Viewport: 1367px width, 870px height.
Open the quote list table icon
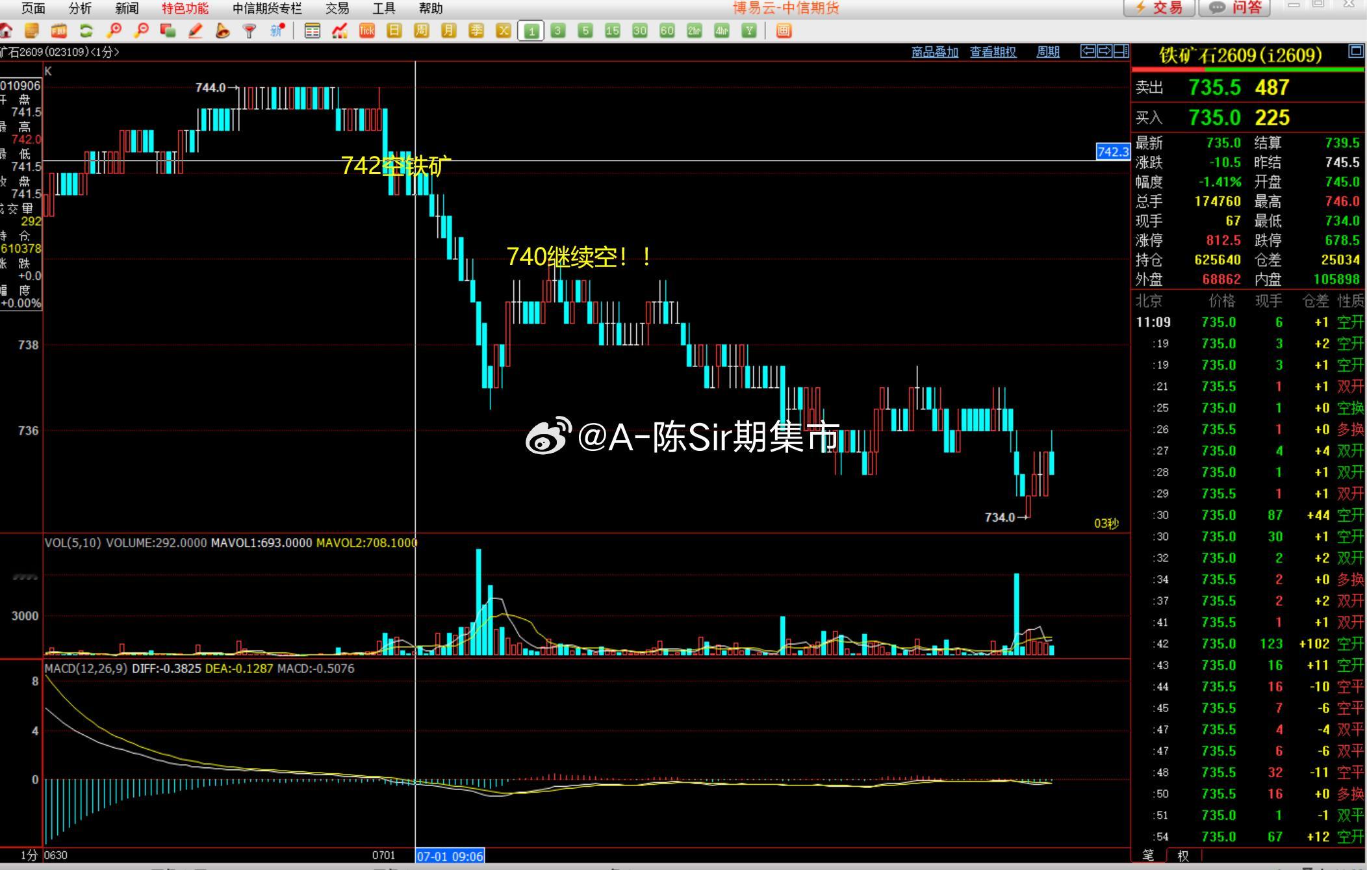(x=313, y=31)
